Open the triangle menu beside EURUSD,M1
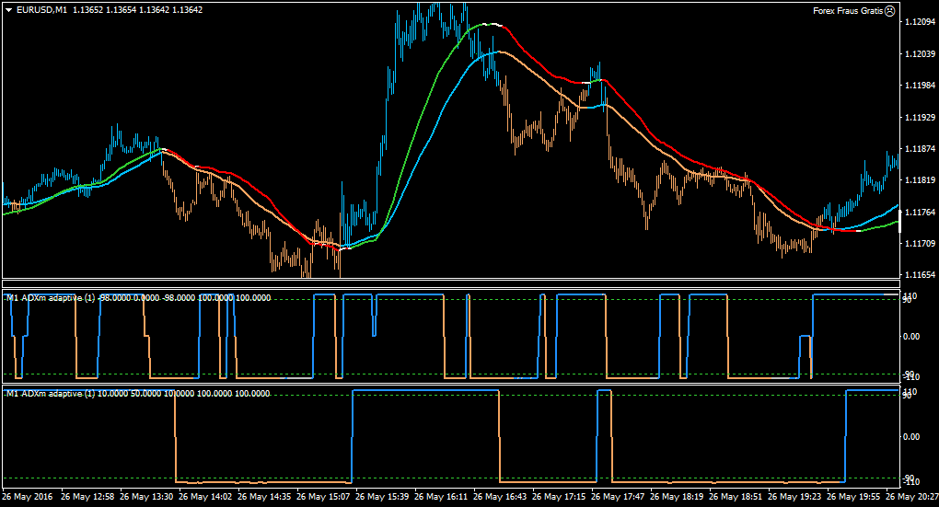 (x=9, y=10)
